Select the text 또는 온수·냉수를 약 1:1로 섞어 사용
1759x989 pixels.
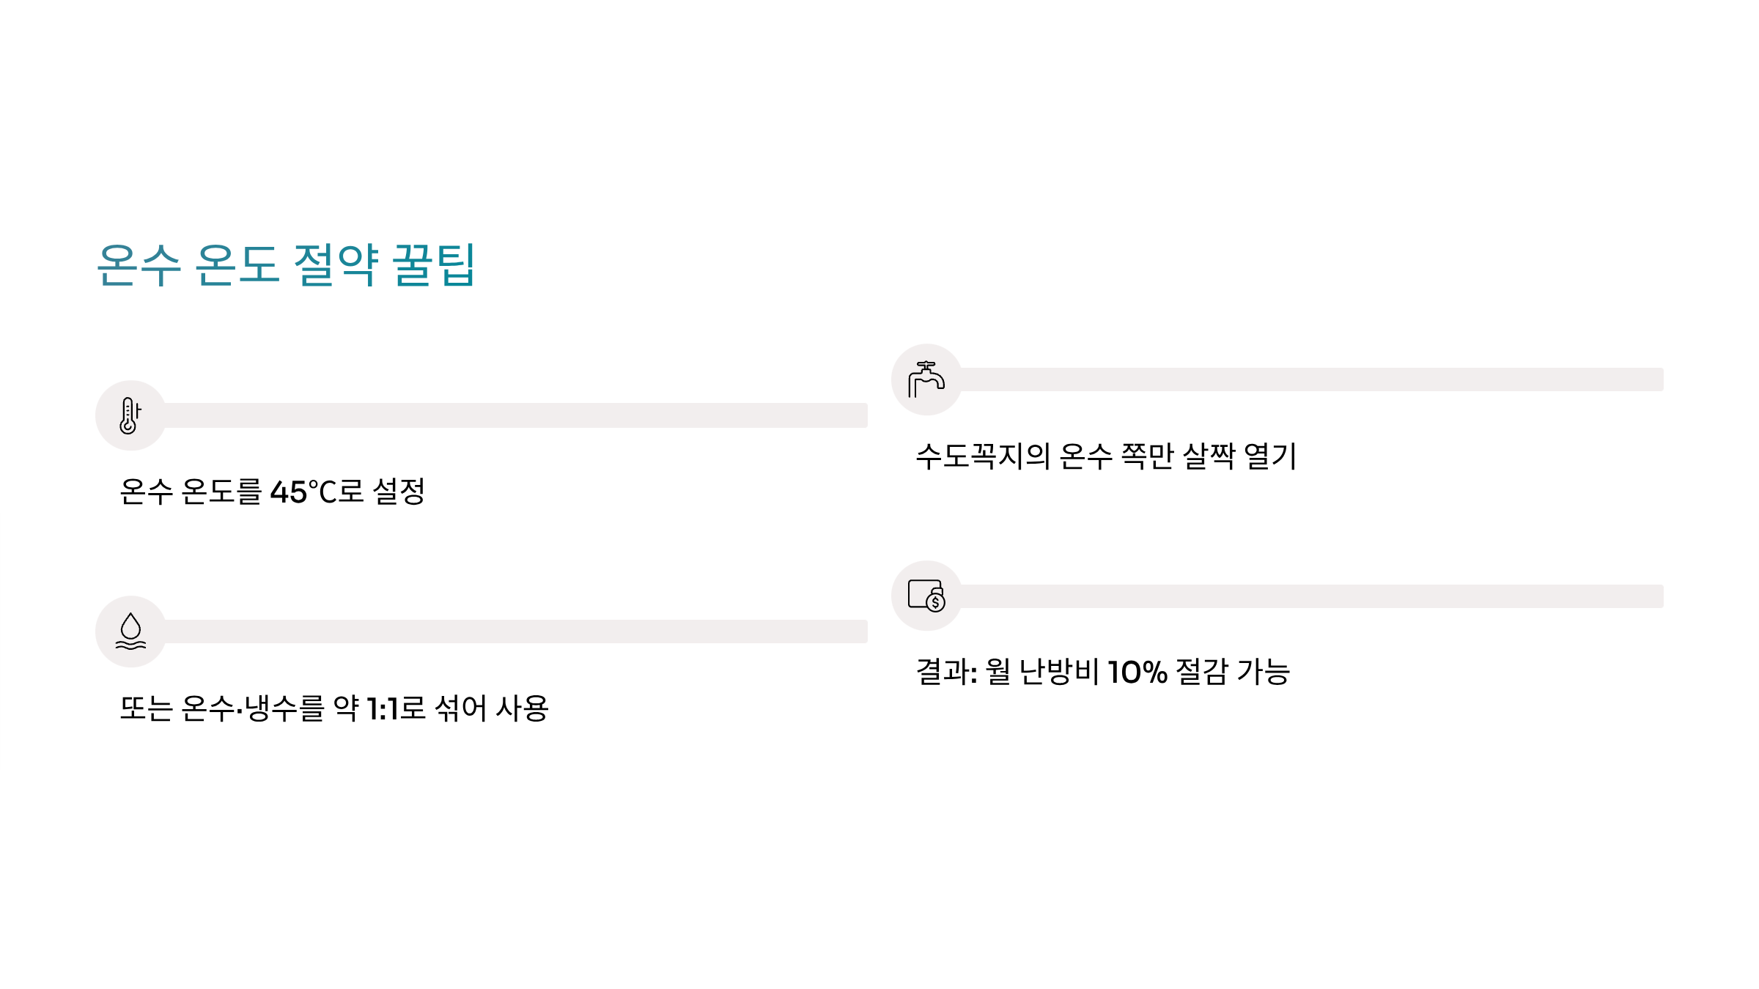click(x=334, y=708)
